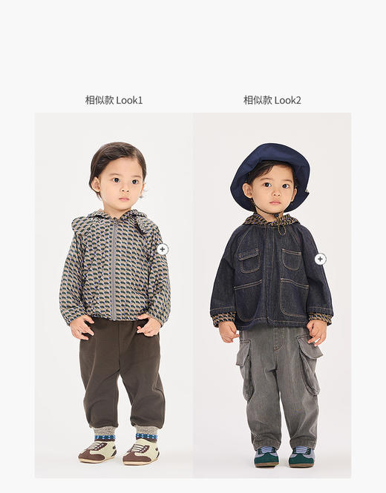Click the gray cargo pants
Viewport: 386px width, 493px height.
point(280,388)
